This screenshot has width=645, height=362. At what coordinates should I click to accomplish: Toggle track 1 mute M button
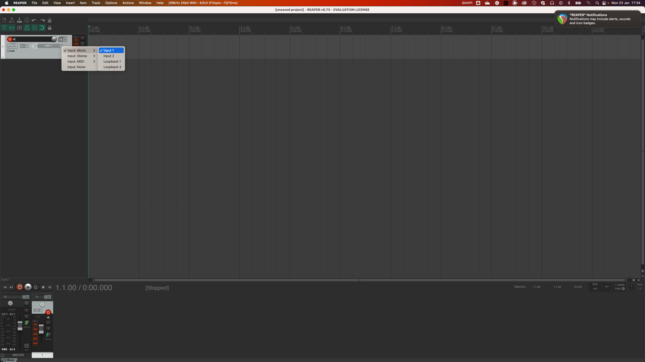pyautogui.click(x=82, y=38)
